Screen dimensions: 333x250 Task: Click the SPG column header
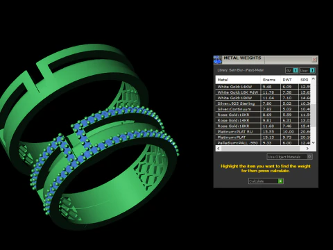pyautogui.click(x=305, y=80)
